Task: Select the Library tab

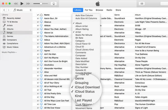Action: [x=78, y=10]
